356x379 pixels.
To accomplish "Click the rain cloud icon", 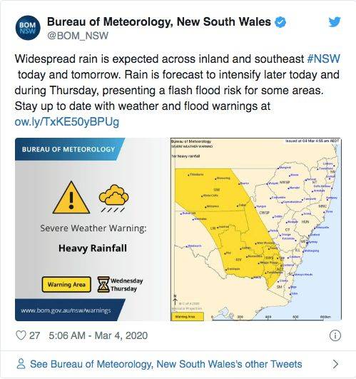I will pos(113,198).
